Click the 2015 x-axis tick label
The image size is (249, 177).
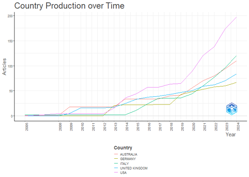tap(138, 126)
